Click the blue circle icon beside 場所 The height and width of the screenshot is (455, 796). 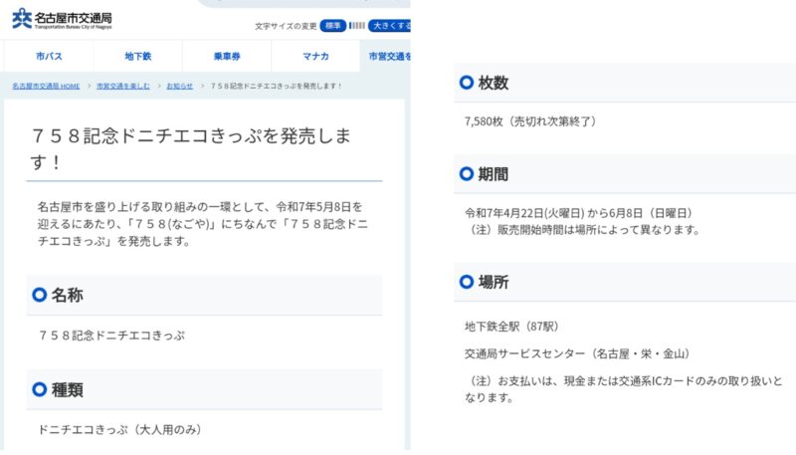(x=466, y=282)
